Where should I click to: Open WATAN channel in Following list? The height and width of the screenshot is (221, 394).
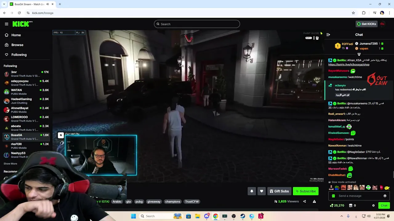26,92
